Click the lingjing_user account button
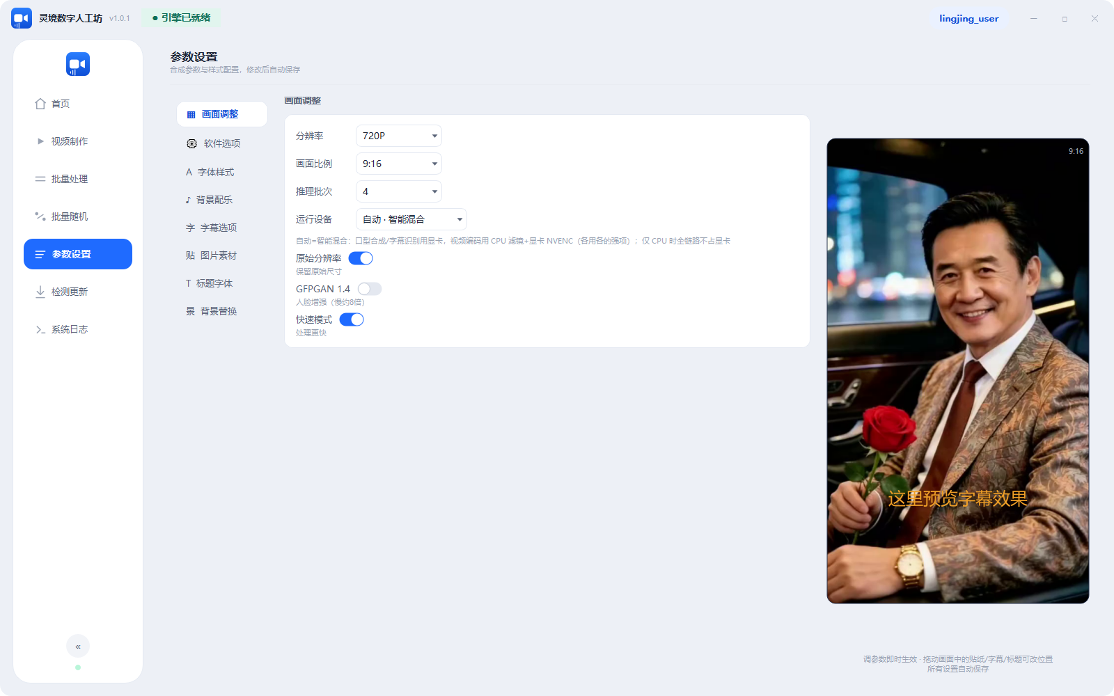 [968, 19]
